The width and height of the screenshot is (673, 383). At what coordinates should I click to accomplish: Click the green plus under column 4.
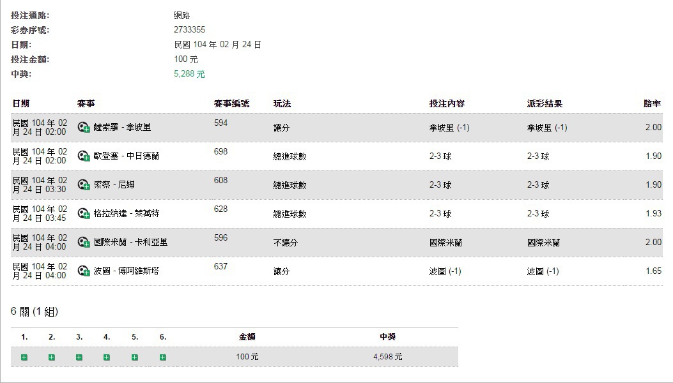pos(107,357)
